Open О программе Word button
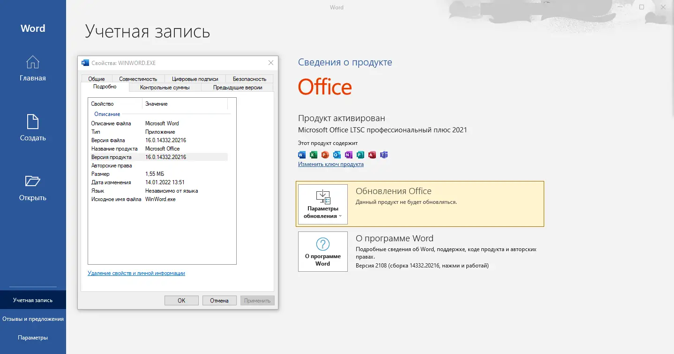Viewport: 674px width, 354px height. click(323, 252)
